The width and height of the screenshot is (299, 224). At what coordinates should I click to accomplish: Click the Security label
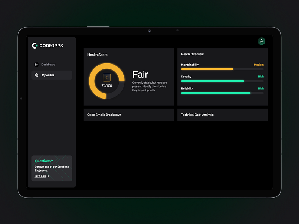pyautogui.click(x=186, y=77)
